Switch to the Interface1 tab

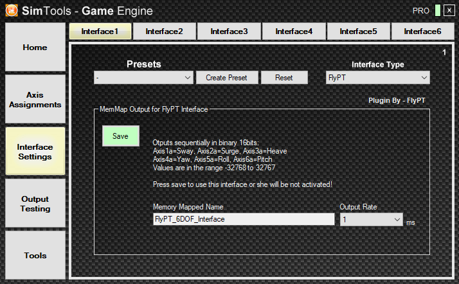100,31
